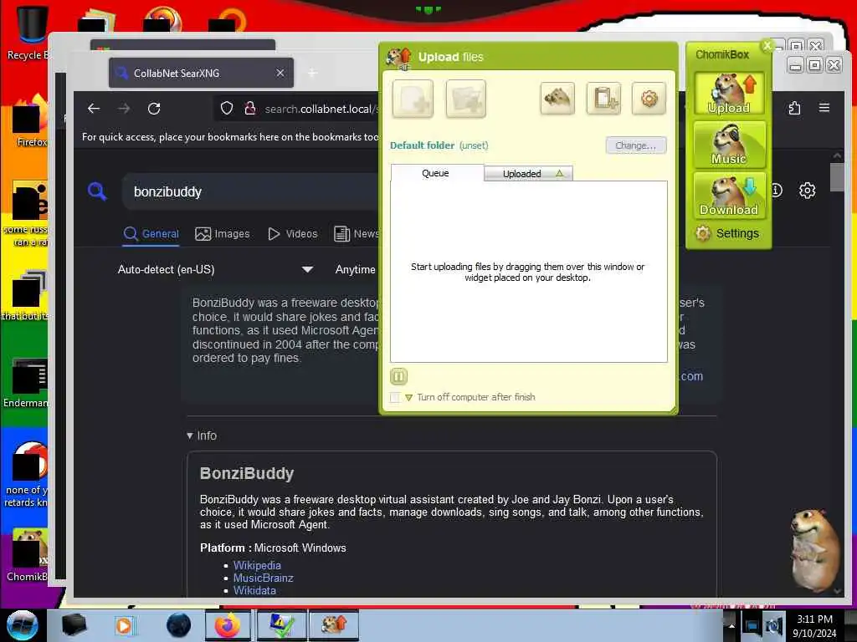Open the Anytime time range dropdown
857x642 pixels.
[355, 270]
